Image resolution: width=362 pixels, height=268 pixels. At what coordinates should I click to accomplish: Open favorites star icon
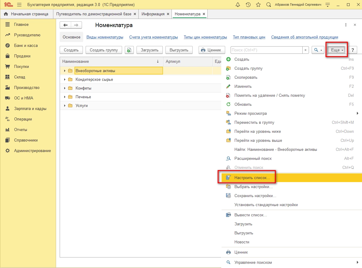(258, 5)
